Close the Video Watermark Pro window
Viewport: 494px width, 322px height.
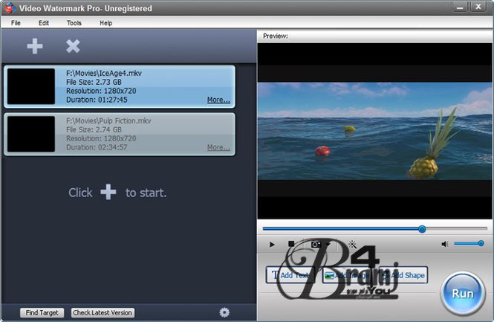click(x=478, y=7)
